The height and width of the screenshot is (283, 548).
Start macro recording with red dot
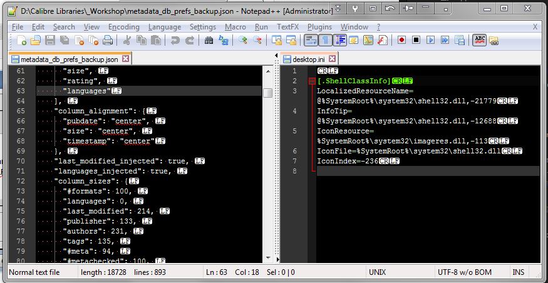point(401,40)
